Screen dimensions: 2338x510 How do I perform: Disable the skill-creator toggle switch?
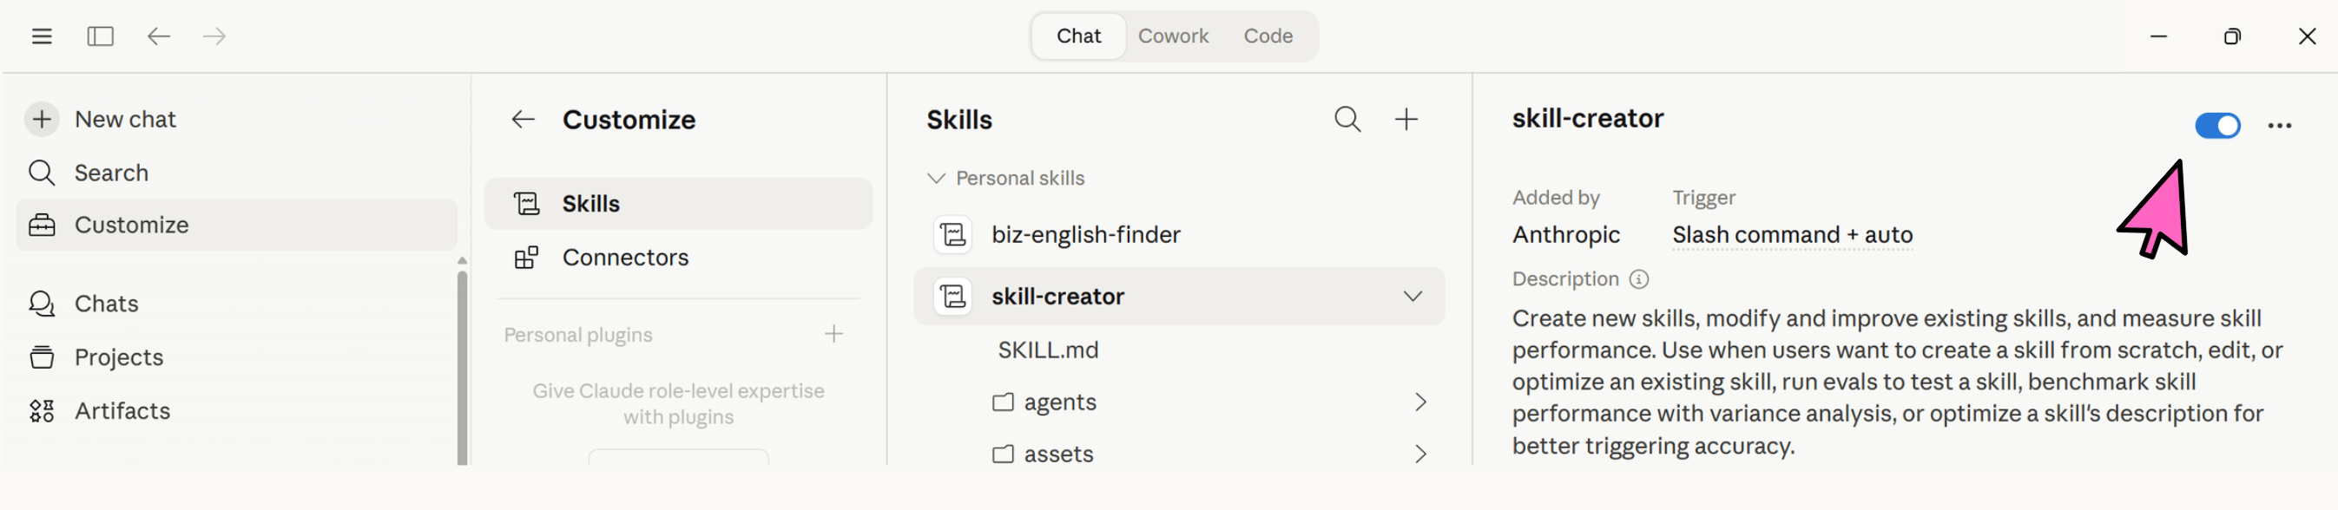coord(2217,125)
